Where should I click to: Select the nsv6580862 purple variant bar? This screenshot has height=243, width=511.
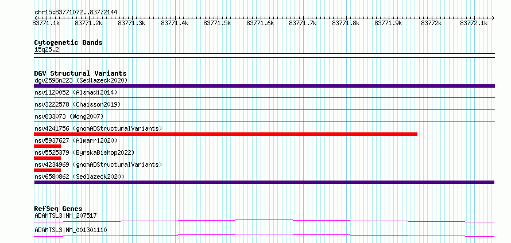264,182
